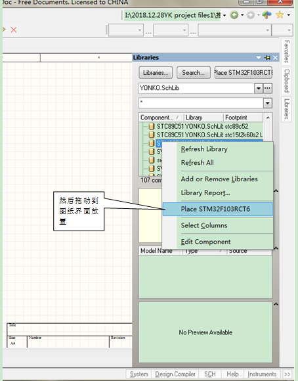
Task: Click the Search... button
Action: [194, 73]
